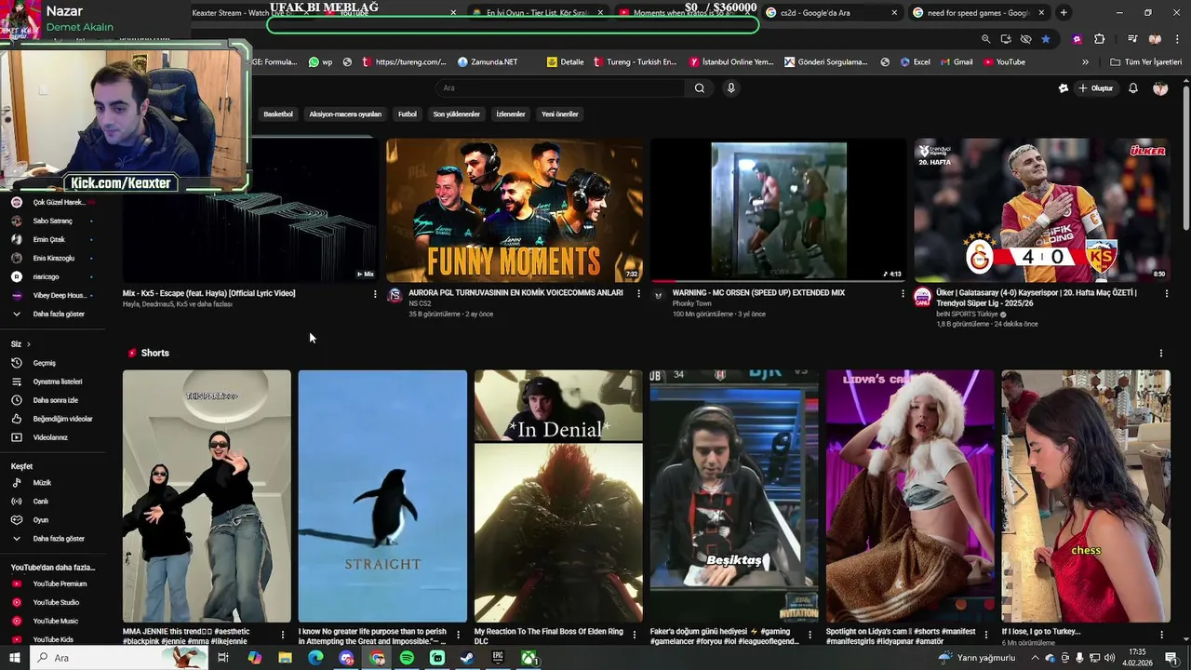Show hidden system tray icons
This screenshot has width=1191, height=670.
[x=1035, y=658]
